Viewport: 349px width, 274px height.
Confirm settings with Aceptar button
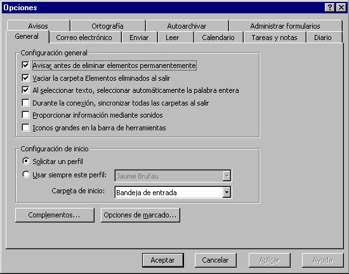tap(163, 260)
